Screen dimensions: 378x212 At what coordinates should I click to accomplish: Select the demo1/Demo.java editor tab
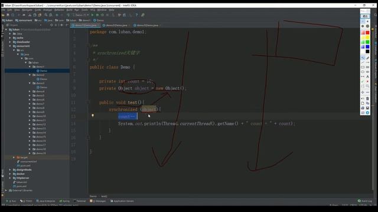point(86,25)
